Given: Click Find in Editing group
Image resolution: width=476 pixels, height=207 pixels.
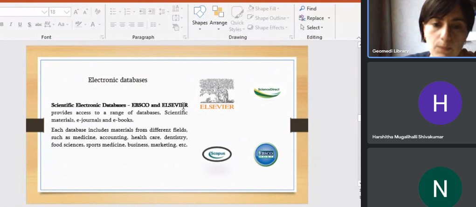Looking at the screenshot, I should 308,8.
